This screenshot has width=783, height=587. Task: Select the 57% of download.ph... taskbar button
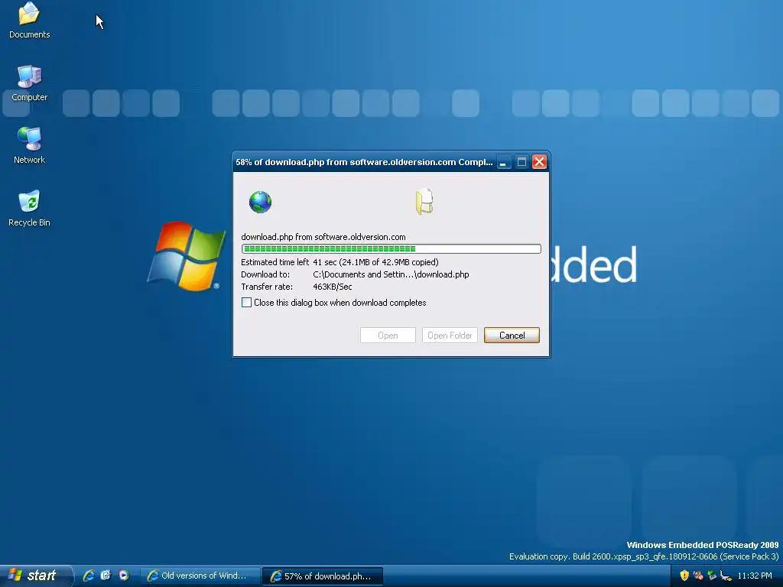coord(322,576)
